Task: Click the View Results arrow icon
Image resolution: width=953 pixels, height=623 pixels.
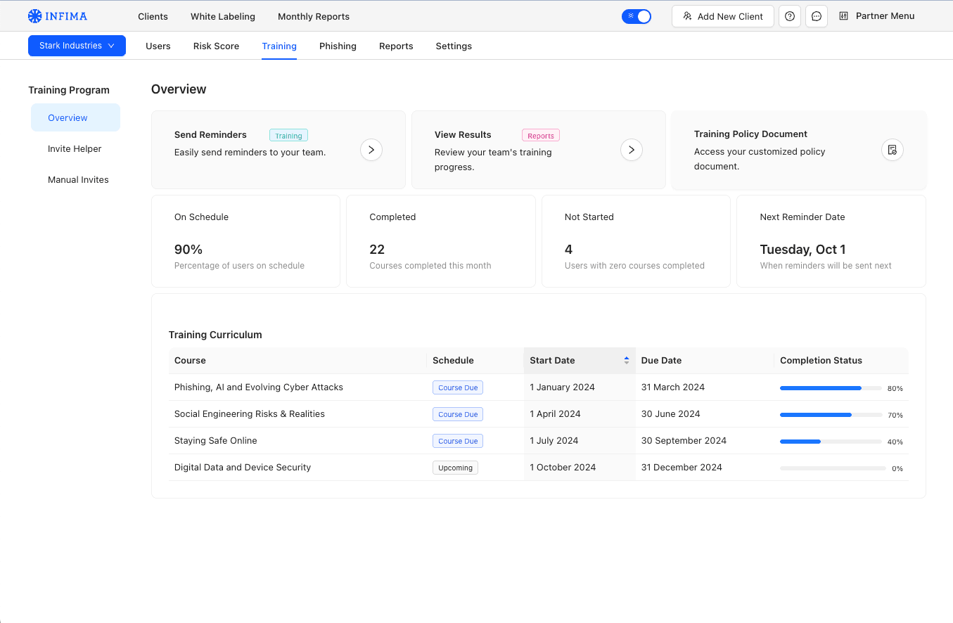Action: point(632,150)
